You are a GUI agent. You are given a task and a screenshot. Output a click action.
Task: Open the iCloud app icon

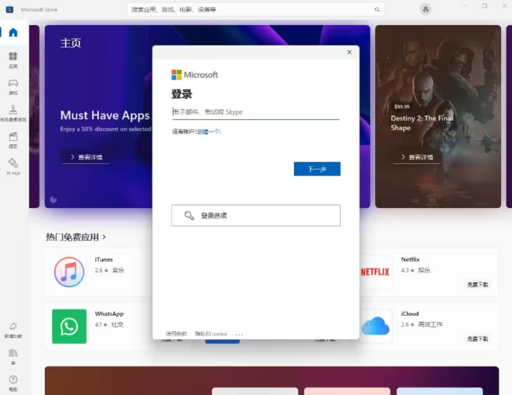[375, 326]
